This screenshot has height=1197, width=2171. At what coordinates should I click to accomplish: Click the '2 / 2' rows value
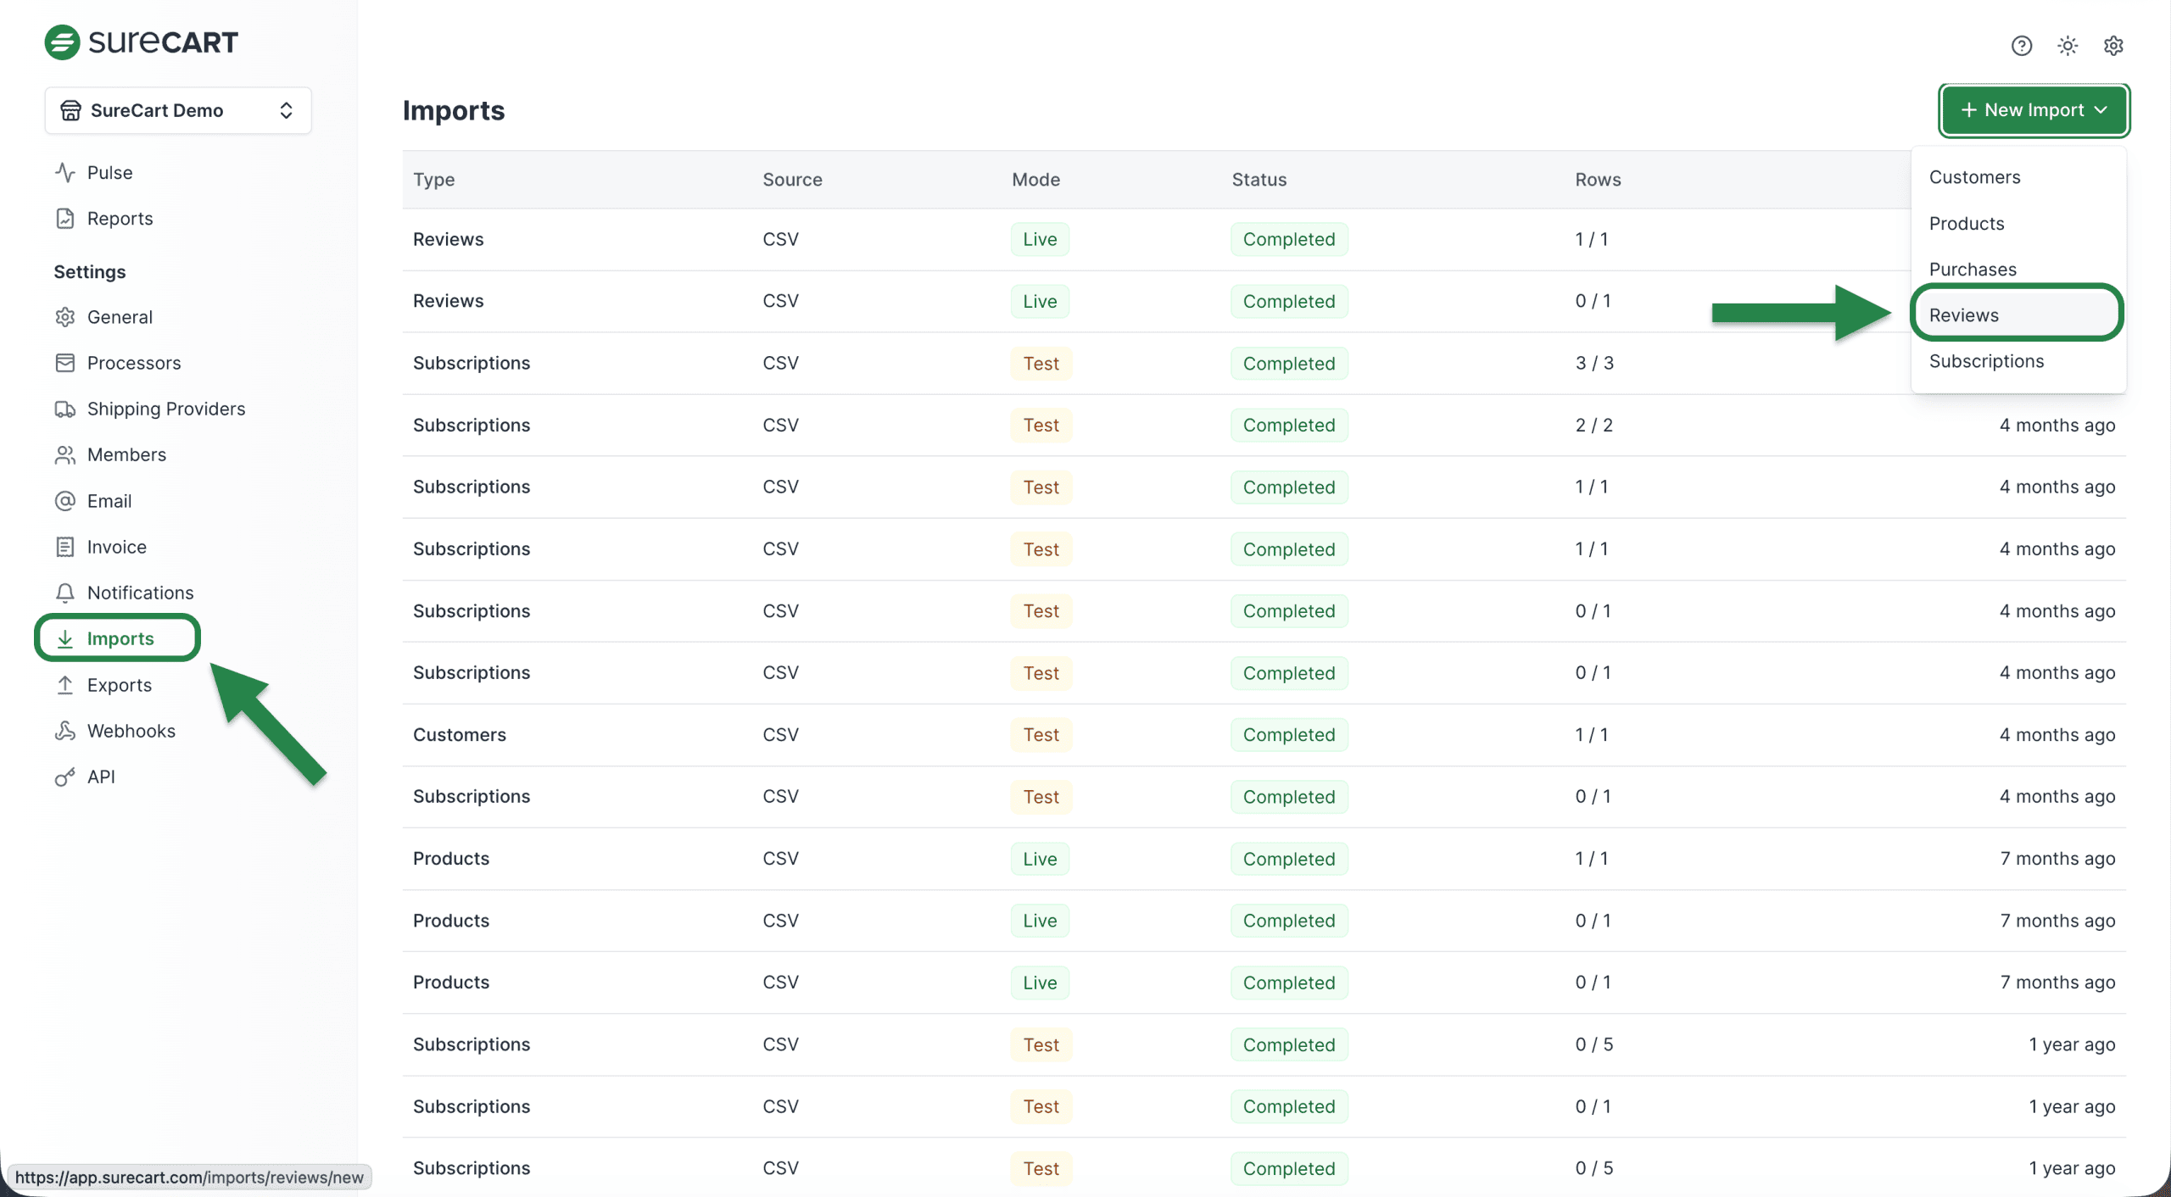pyautogui.click(x=1594, y=425)
